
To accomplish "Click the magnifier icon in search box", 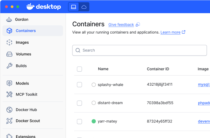I will pos(78,50).
